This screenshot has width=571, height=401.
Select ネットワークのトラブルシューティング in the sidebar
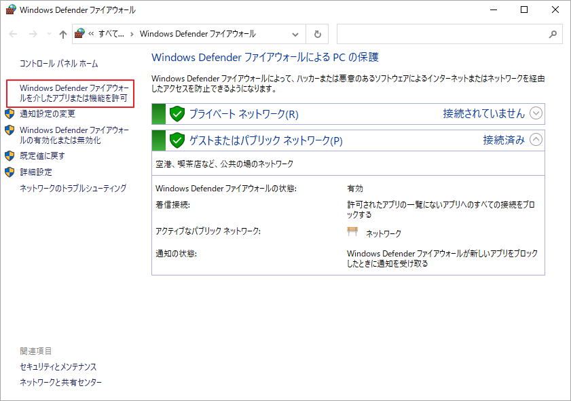[72, 187]
